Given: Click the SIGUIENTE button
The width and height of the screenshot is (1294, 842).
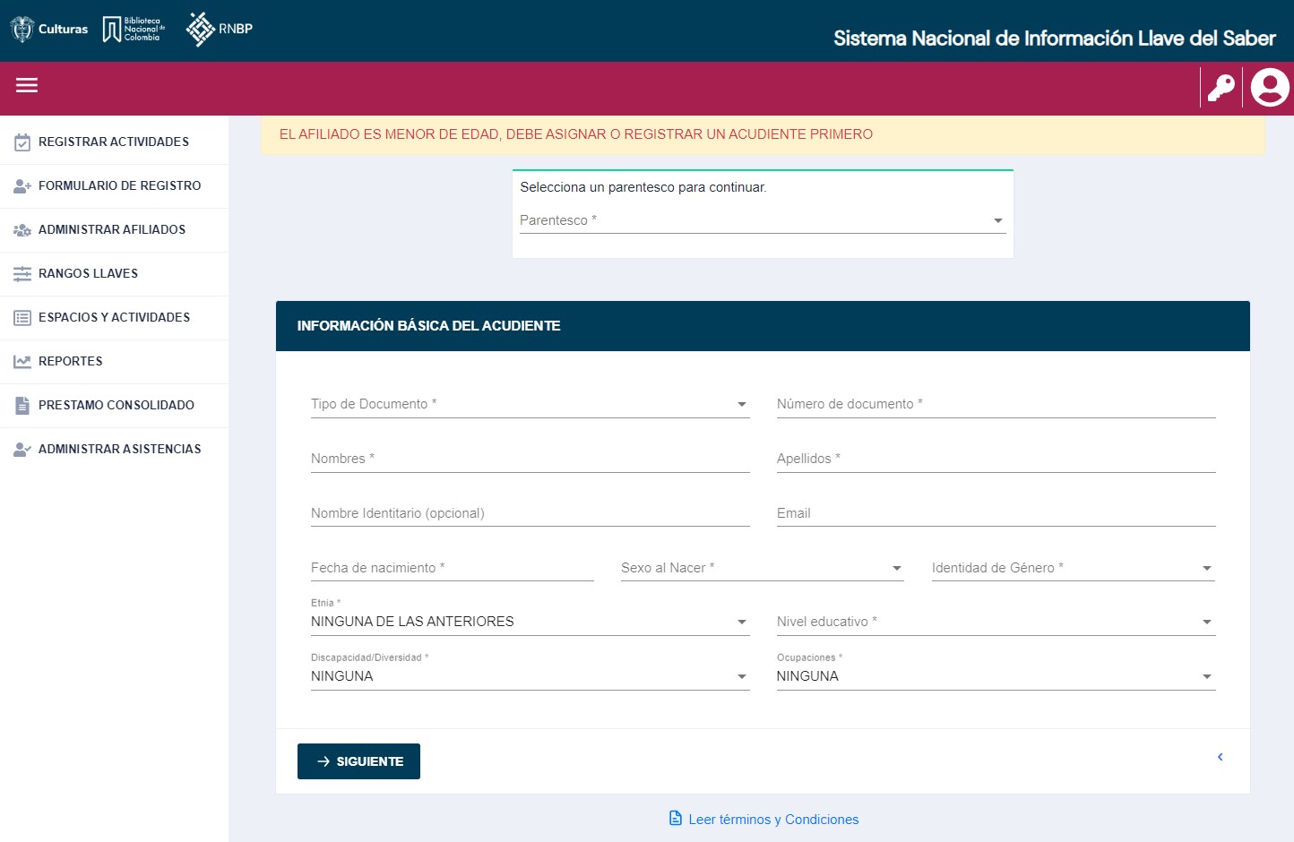Looking at the screenshot, I should coord(358,761).
